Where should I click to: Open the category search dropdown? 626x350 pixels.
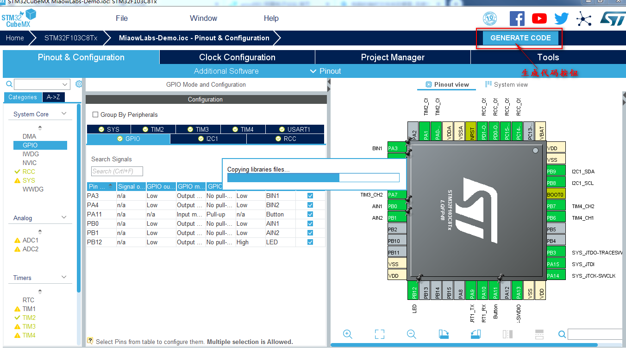pyautogui.click(x=65, y=84)
